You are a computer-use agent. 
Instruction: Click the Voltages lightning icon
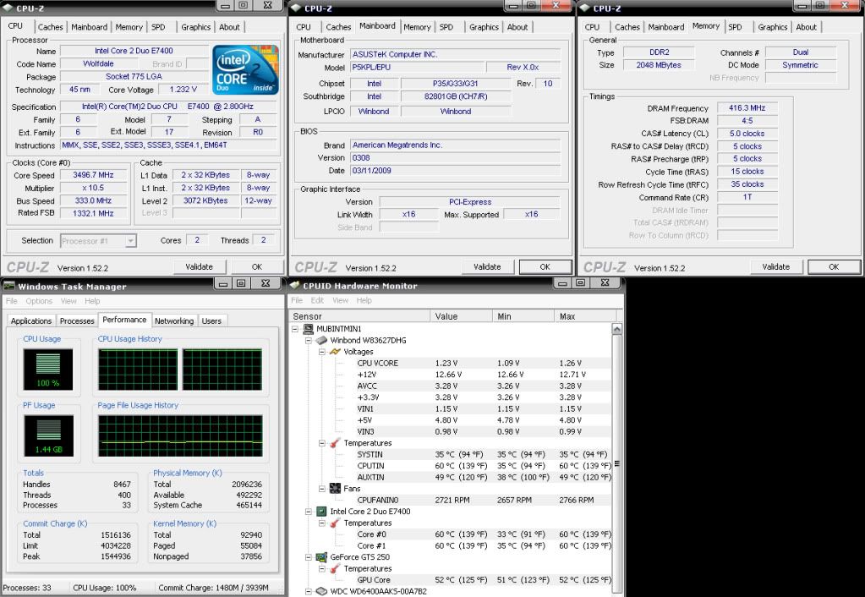(335, 352)
